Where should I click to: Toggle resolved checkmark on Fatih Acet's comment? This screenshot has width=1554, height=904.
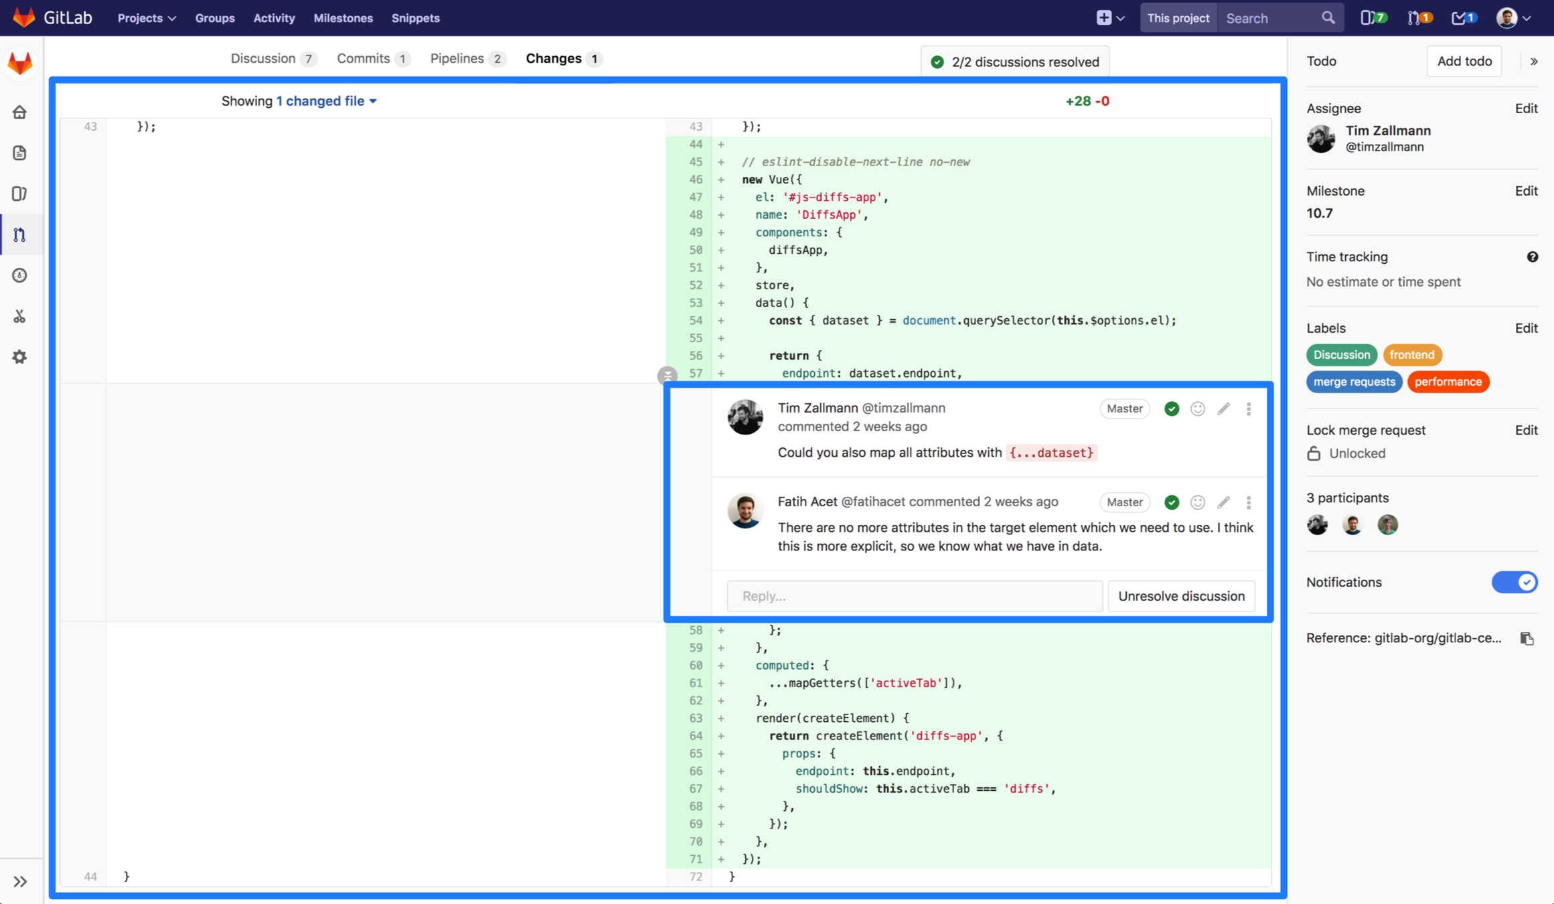(x=1172, y=502)
